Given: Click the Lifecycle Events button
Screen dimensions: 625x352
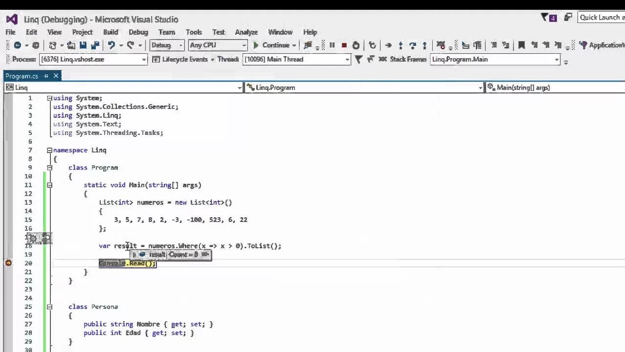Looking at the screenshot, I should coord(180,59).
